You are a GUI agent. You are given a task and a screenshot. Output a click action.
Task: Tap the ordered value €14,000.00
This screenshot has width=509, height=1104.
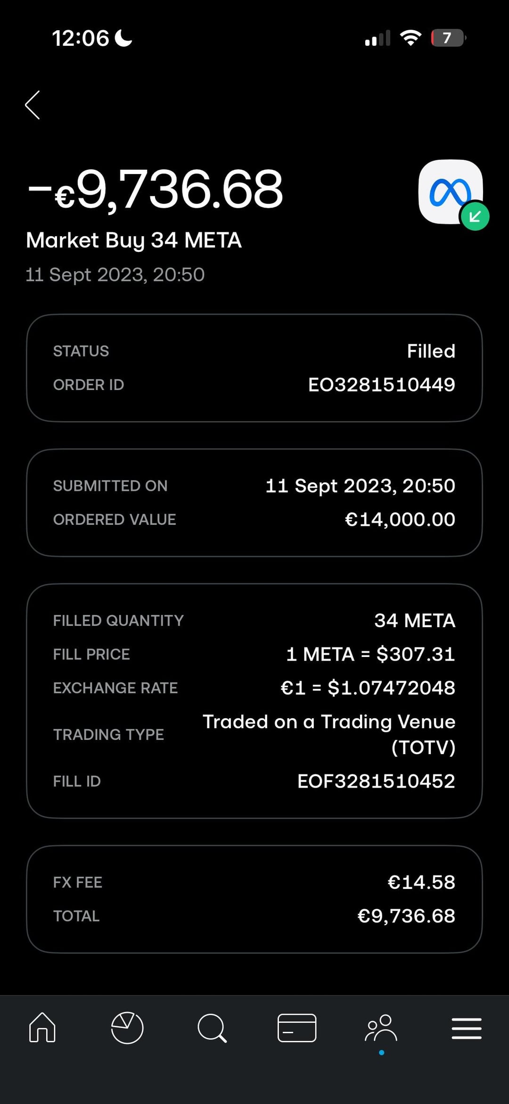pos(400,520)
